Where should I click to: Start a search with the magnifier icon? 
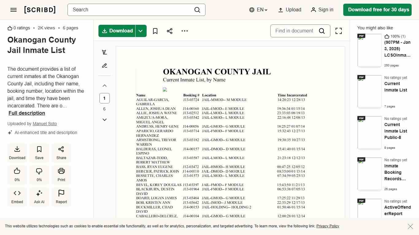pyautogui.click(x=197, y=10)
